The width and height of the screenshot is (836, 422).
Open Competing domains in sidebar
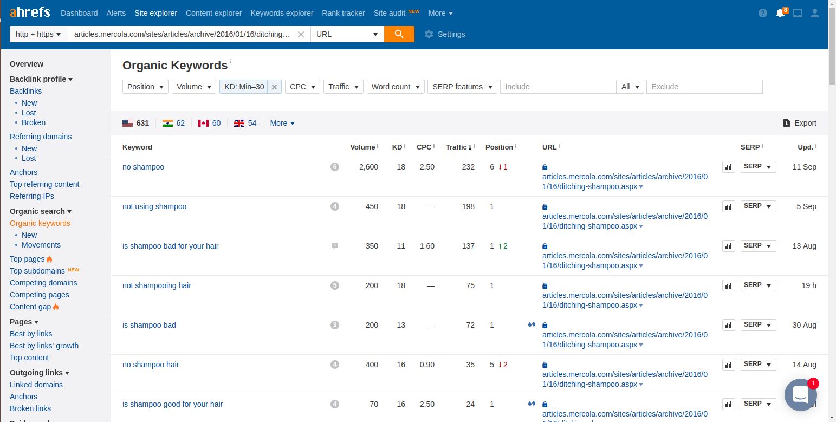pyautogui.click(x=43, y=283)
